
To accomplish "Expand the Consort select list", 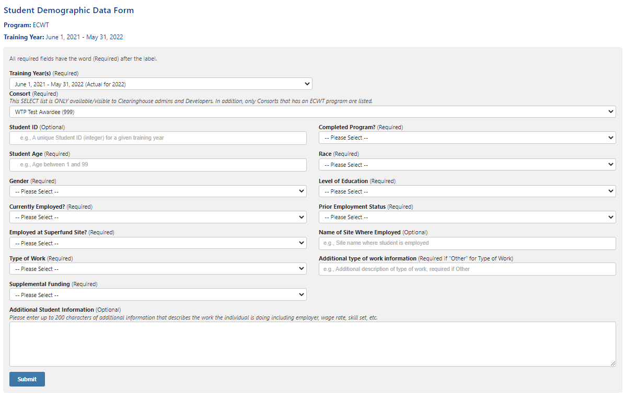I will pos(312,112).
